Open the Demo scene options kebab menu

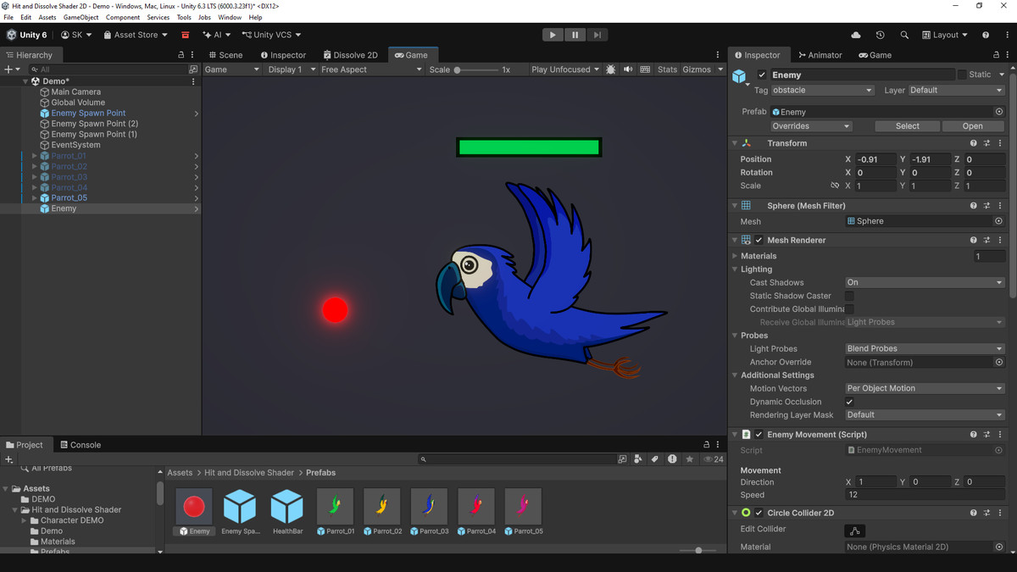[193, 81]
